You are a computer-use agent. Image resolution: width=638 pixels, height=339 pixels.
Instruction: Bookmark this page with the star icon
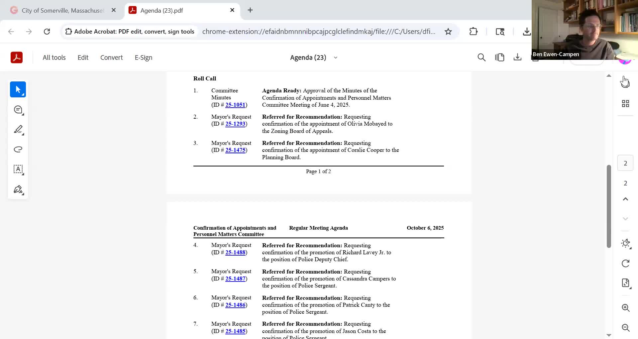point(448,32)
